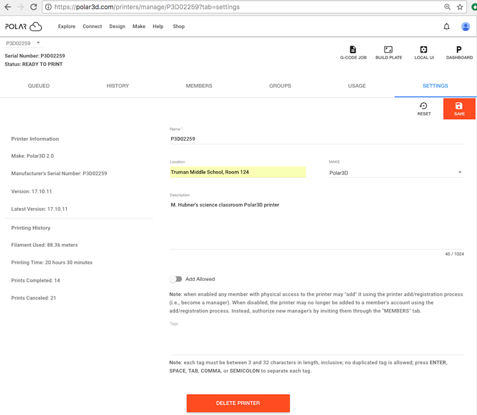
Task: Click the 'Printing Time: 20 hours 30 minutes' text
Action: point(52,262)
